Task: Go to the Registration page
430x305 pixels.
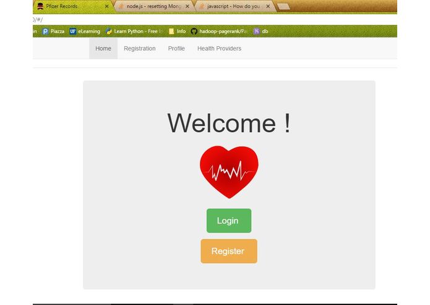Action: click(x=140, y=48)
